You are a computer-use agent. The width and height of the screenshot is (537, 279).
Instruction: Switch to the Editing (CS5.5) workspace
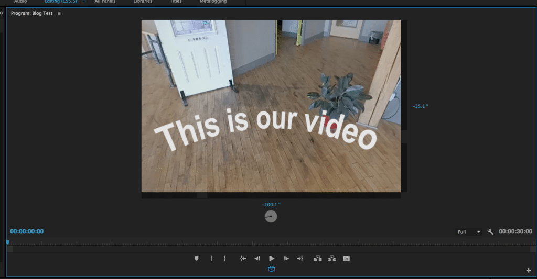pos(61,2)
